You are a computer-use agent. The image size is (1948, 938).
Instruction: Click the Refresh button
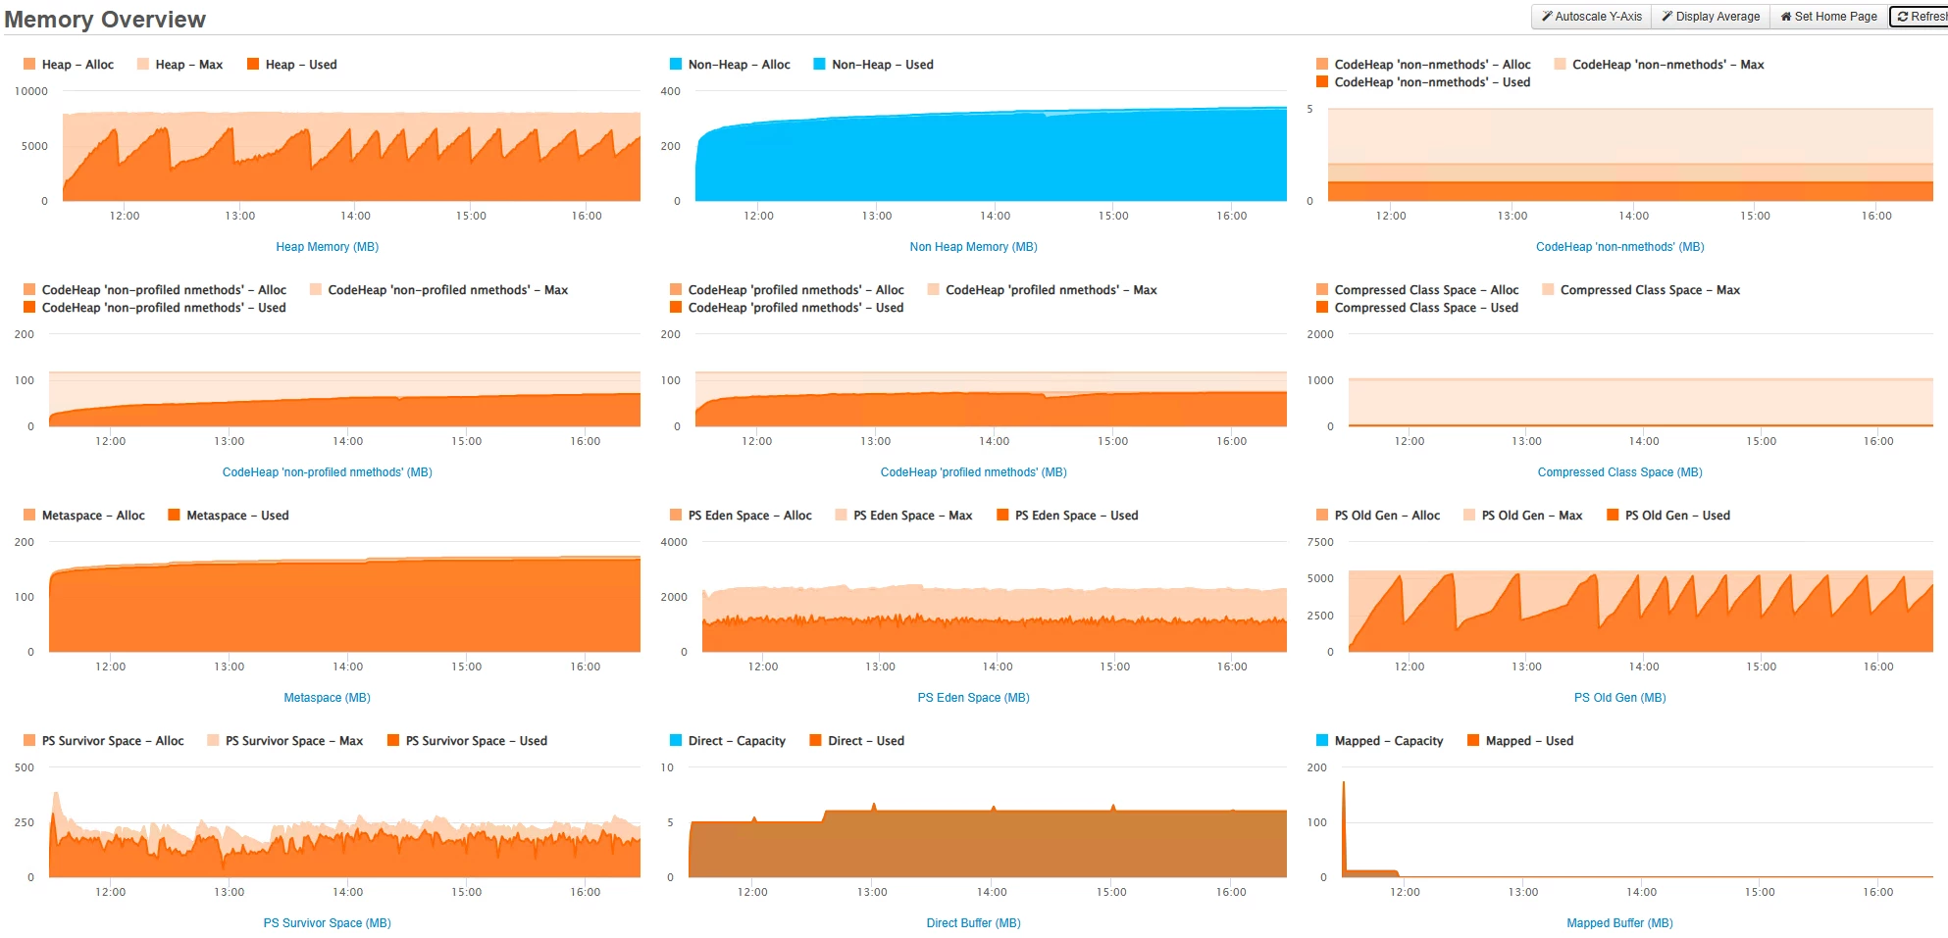[1921, 17]
